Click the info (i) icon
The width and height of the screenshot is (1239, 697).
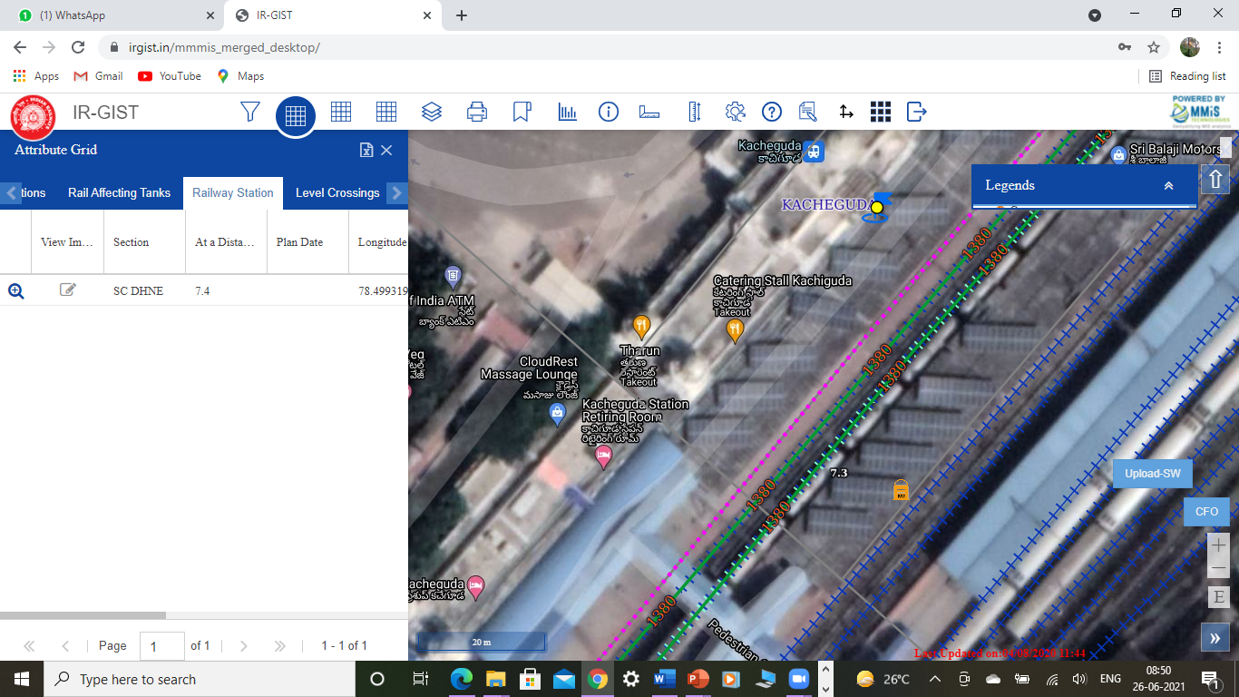coord(609,112)
